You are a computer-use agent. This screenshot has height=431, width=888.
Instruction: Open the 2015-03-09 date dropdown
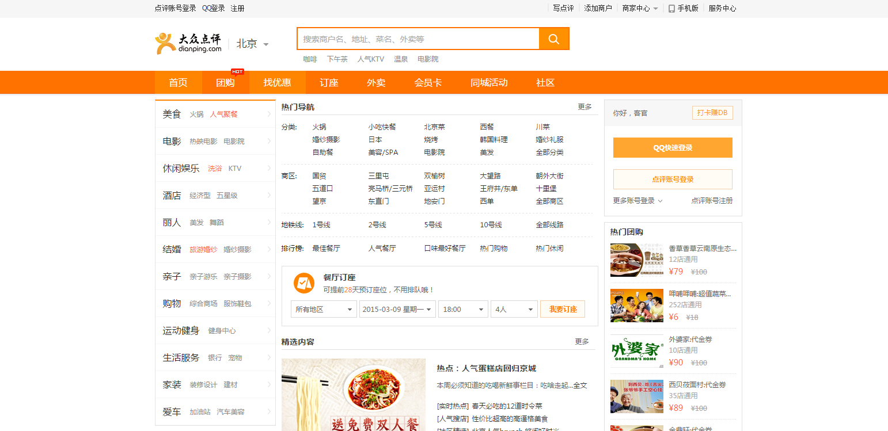[397, 309]
